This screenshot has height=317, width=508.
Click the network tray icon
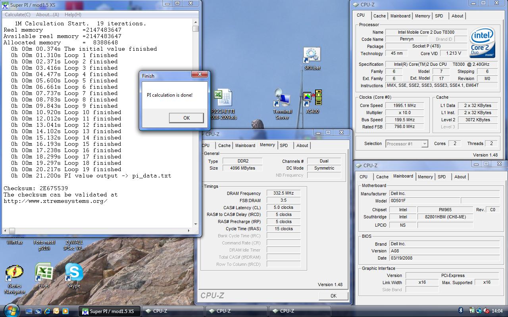pos(479,311)
